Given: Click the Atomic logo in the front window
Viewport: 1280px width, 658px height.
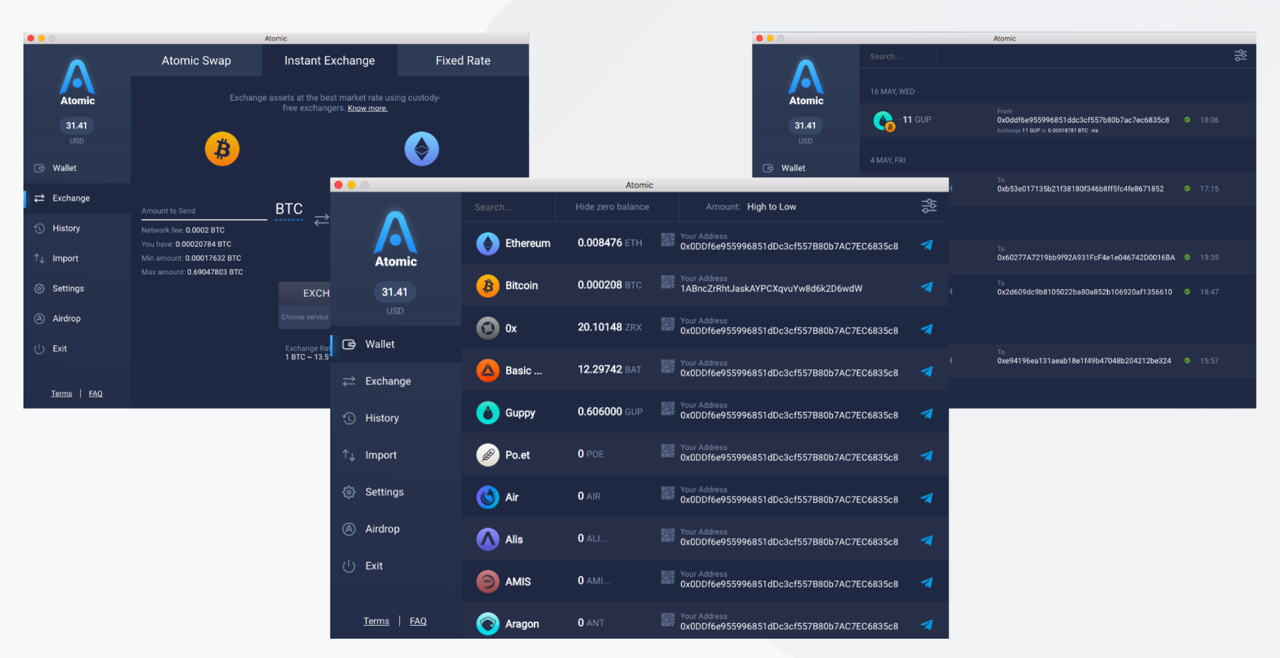Looking at the screenshot, I should pos(396,239).
